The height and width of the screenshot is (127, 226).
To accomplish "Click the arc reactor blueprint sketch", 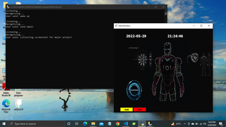I will point(143,60).
